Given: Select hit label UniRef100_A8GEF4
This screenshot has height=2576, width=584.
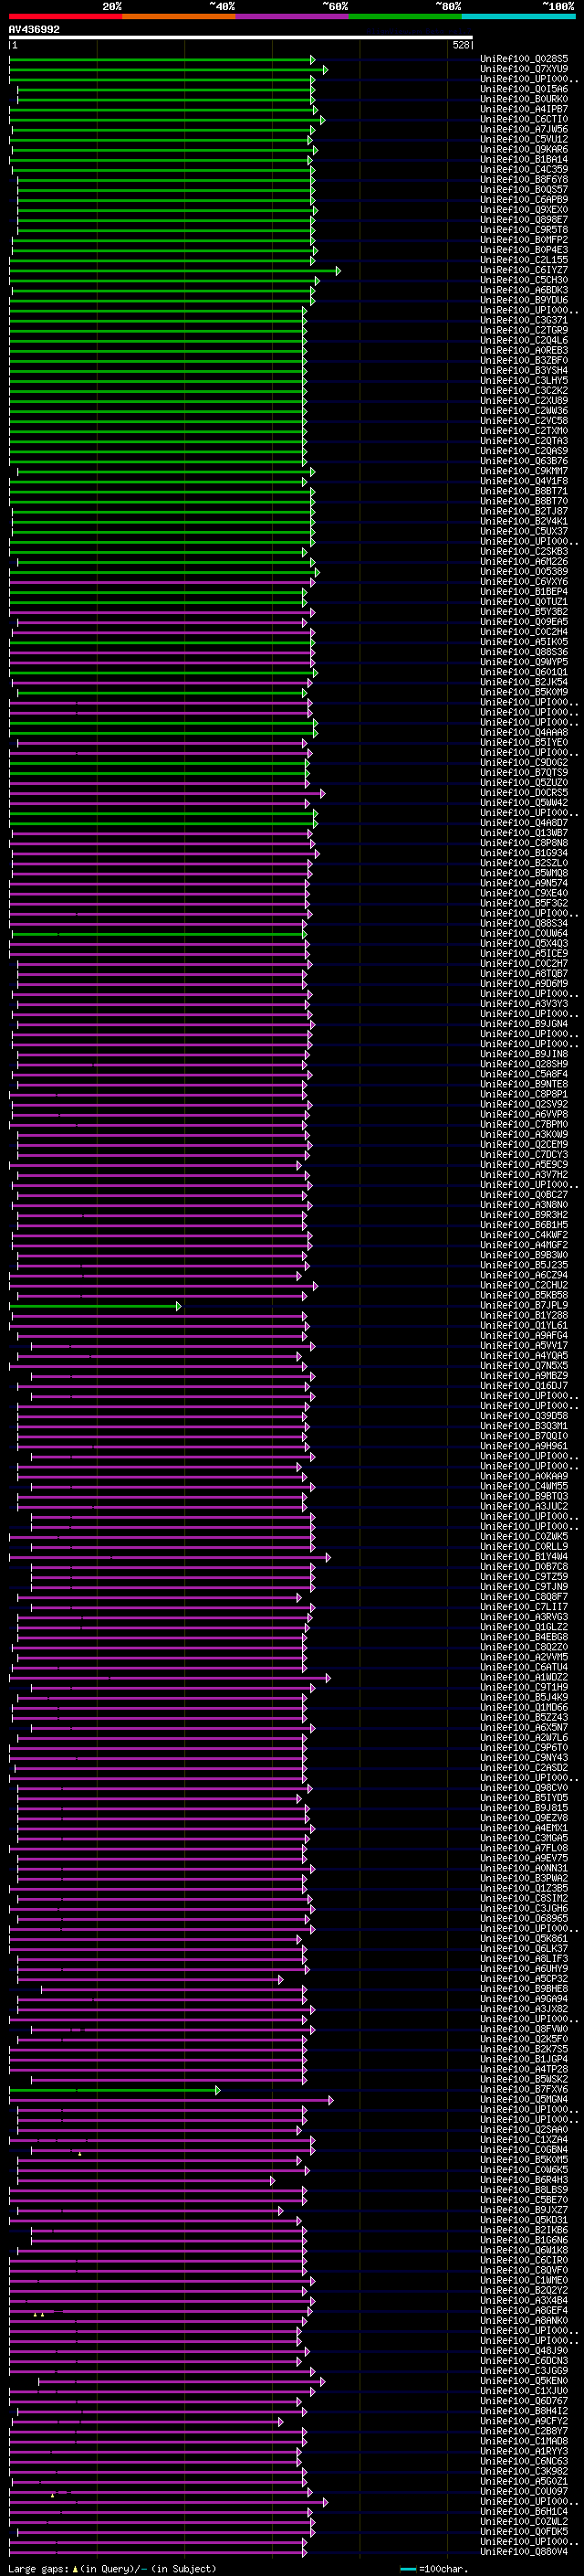Looking at the screenshot, I should (524, 2310).
